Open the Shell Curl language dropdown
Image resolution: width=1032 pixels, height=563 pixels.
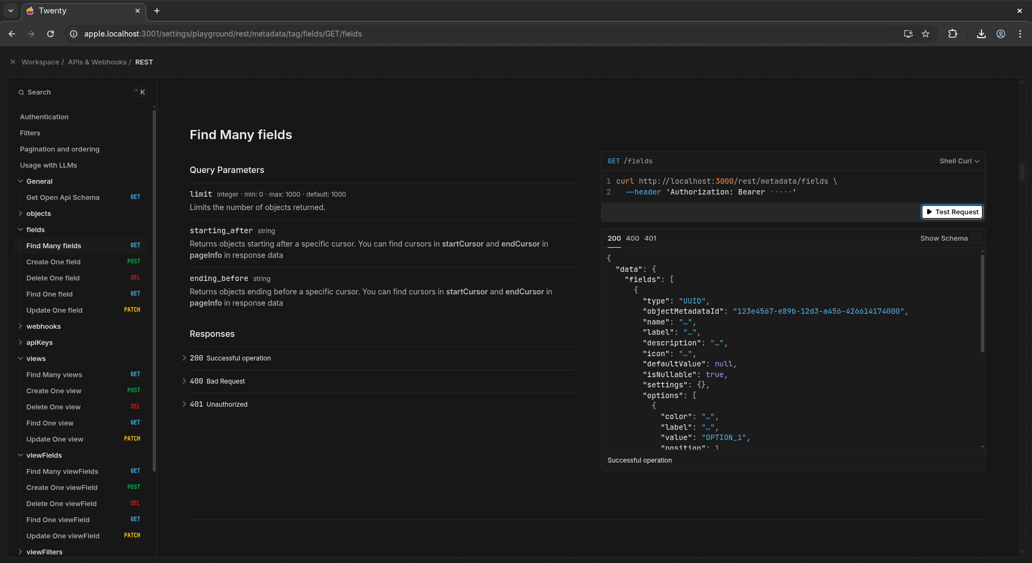coord(959,161)
